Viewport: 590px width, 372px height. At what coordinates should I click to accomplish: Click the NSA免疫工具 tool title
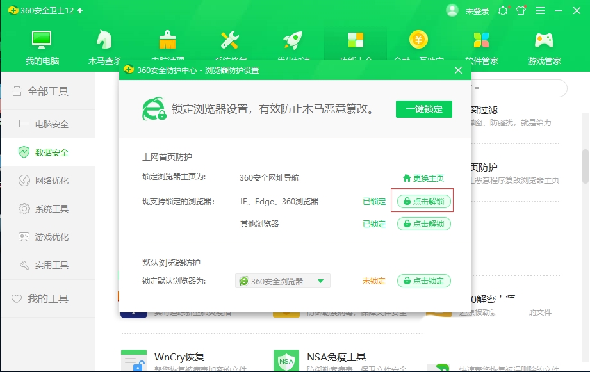[336, 357]
